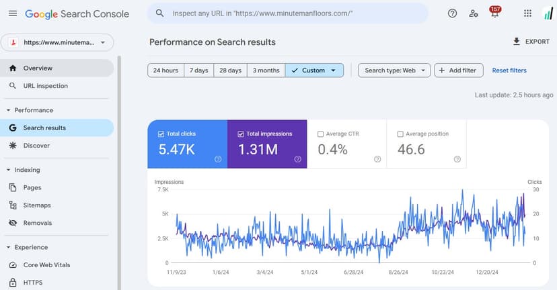Open the hamburger main menu
Image resolution: width=557 pixels, height=290 pixels.
pyautogui.click(x=12, y=13)
